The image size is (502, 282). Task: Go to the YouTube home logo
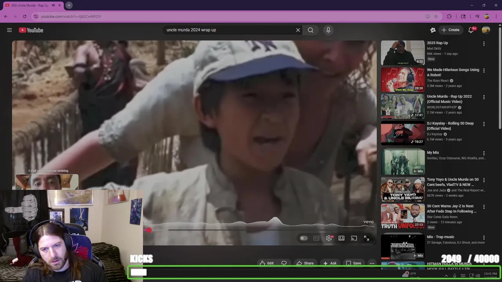[x=31, y=30]
